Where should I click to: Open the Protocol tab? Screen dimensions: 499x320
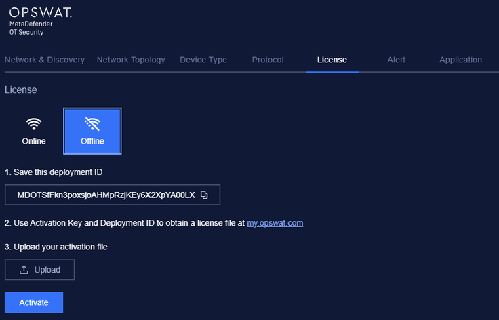tap(268, 60)
